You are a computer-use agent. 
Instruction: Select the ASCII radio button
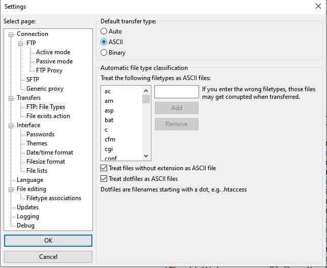pos(104,42)
